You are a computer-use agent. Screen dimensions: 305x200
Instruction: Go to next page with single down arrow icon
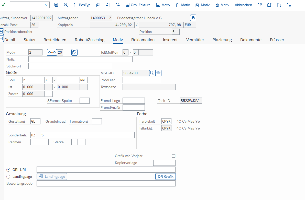pyautogui.click(x=279, y=5)
